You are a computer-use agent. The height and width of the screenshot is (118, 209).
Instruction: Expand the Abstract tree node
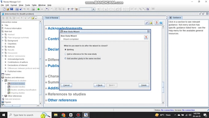tap(3, 34)
